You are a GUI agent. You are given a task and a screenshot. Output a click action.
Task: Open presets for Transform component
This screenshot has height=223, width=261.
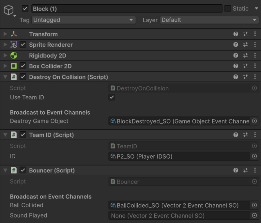coord(245,34)
